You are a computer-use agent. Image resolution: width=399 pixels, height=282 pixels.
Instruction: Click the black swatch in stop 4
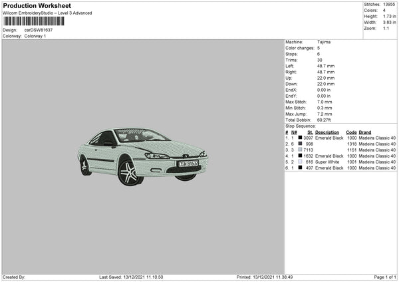(301, 156)
